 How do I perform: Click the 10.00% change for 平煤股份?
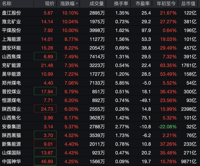(70, 30)
